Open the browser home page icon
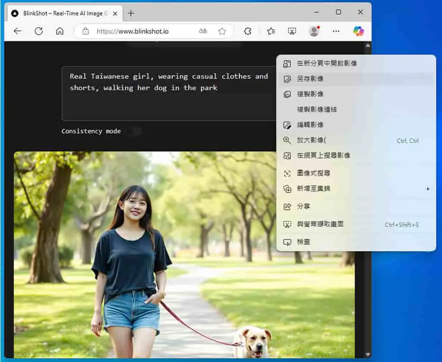The width and height of the screenshot is (442, 362). 60,31
